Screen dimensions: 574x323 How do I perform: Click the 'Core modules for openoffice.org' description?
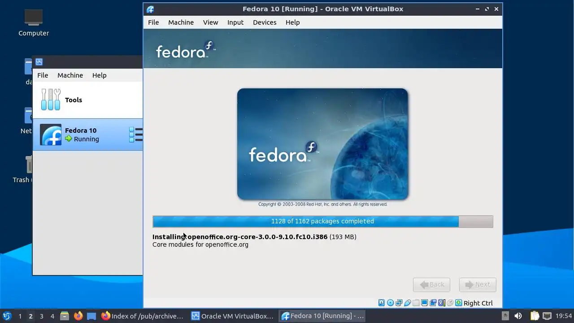click(200, 244)
